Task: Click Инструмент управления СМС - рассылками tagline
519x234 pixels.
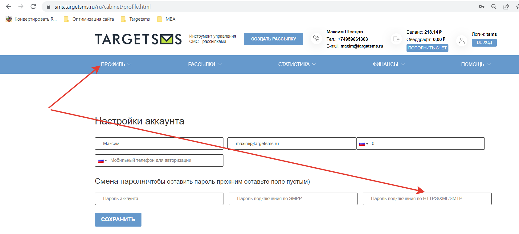Action: point(213,39)
